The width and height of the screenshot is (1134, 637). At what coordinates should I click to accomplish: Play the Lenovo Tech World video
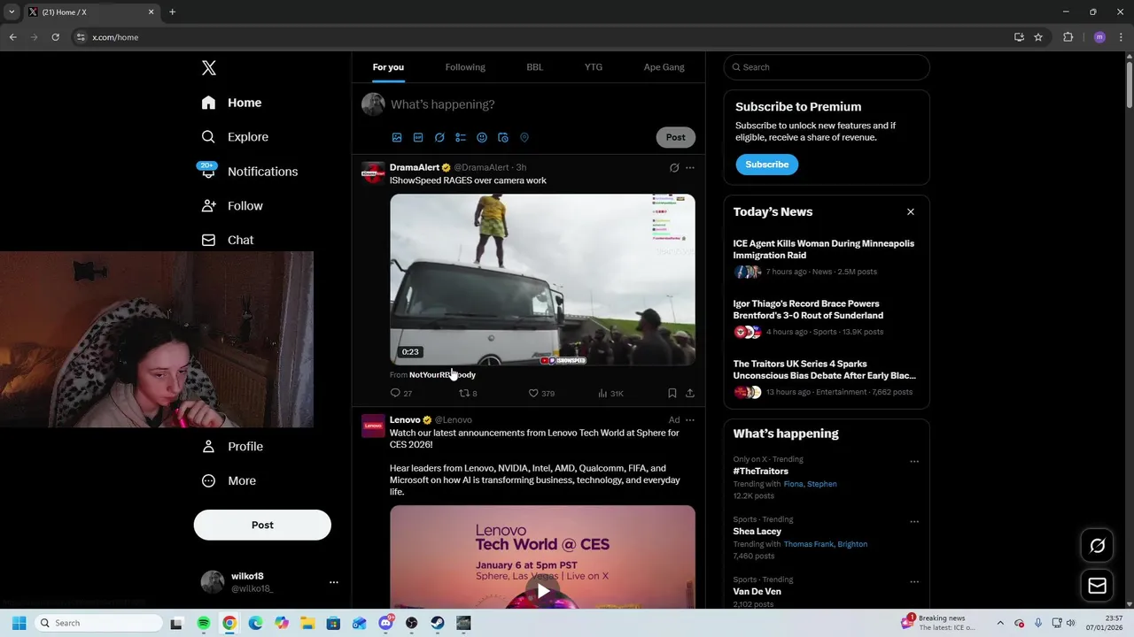(542, 590)
